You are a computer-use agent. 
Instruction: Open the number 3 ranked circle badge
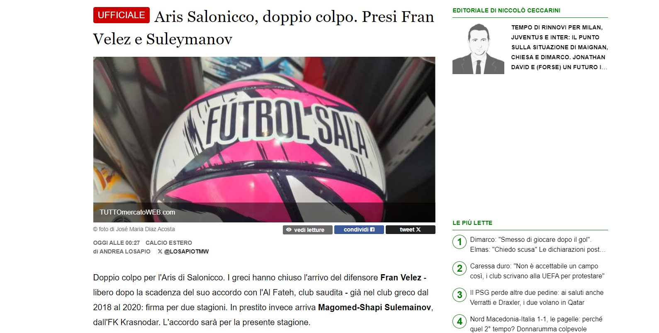point(460,295)
